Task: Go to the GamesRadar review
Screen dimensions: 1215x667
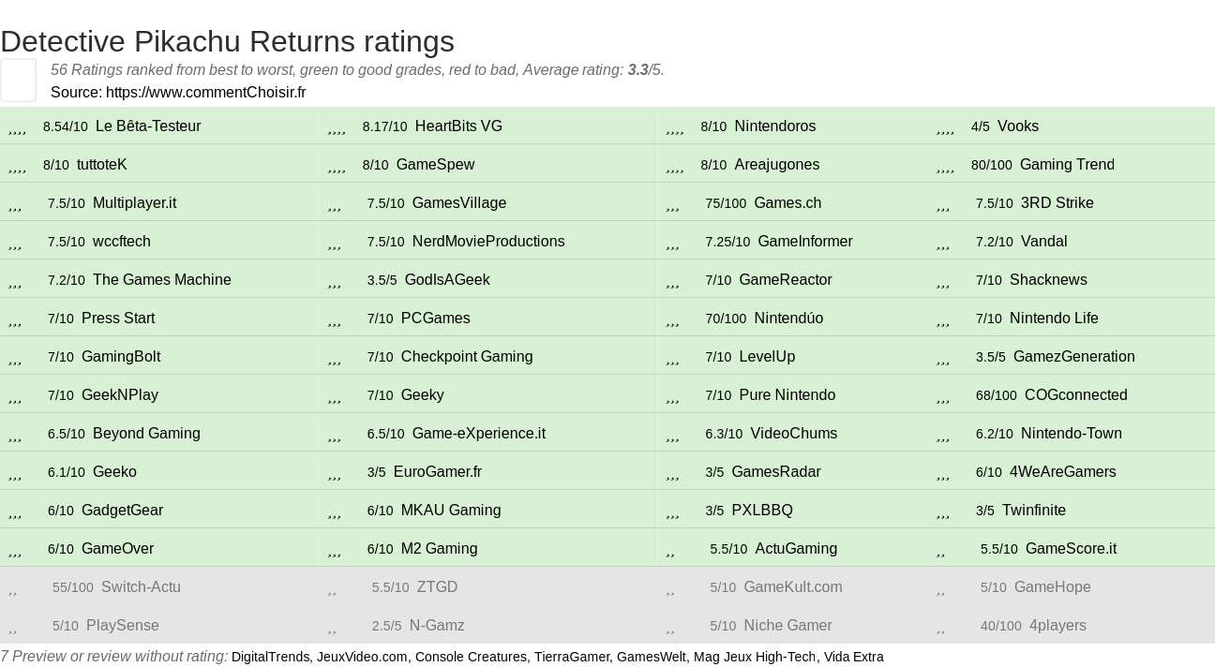Action: pos(775,472)
